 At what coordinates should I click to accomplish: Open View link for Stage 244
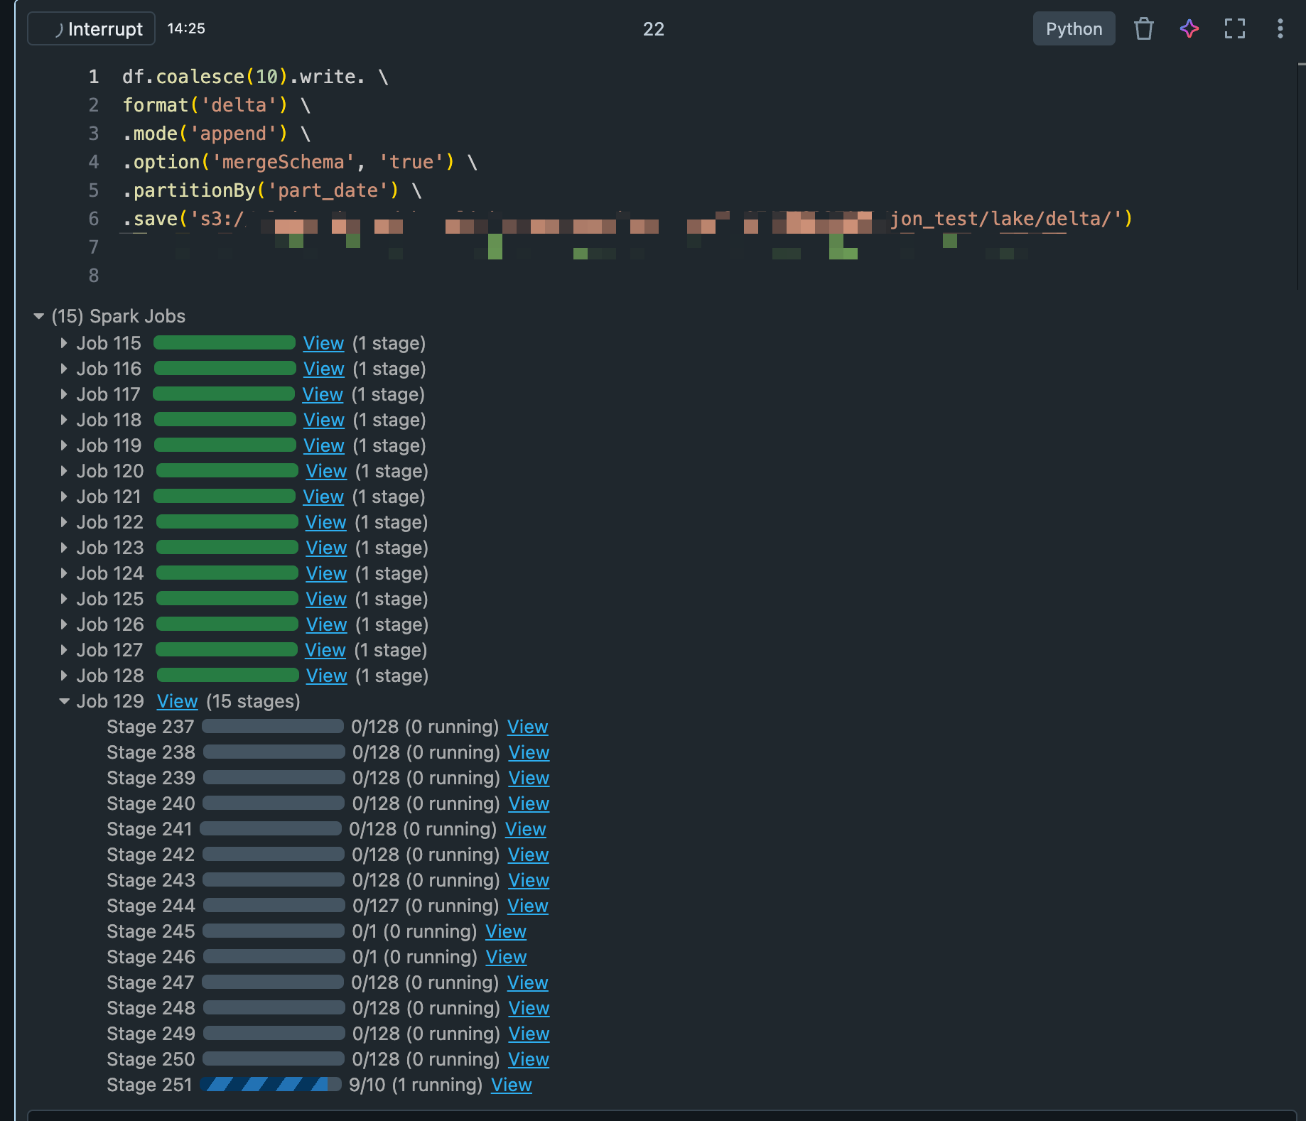pos(527,906)
